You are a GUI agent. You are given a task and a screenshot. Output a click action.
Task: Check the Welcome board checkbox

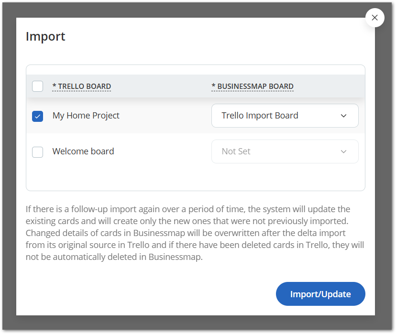(x=37, y=152)
